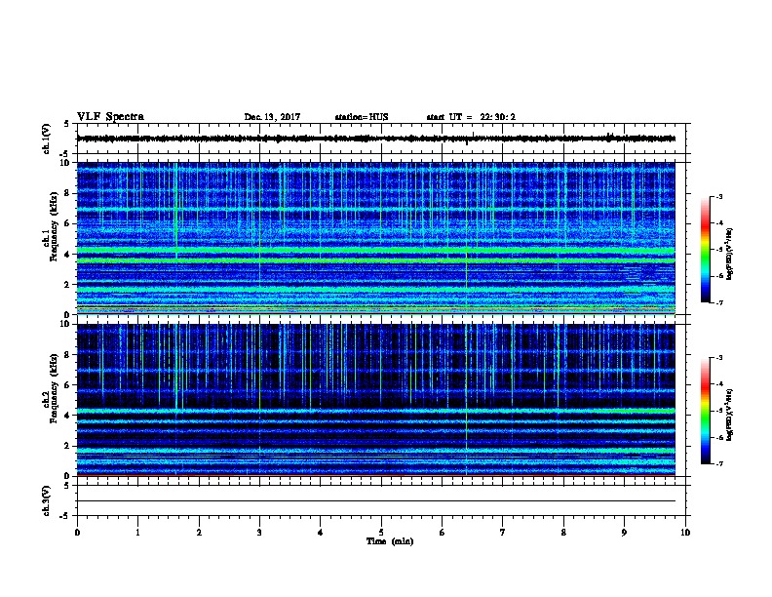Click the "2" tick on the time axis
Viewport: 772px width, 597px height.
pyautogui.click(x=199, y=533)
